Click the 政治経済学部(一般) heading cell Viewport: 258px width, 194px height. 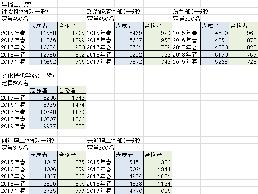pos(114,11)
